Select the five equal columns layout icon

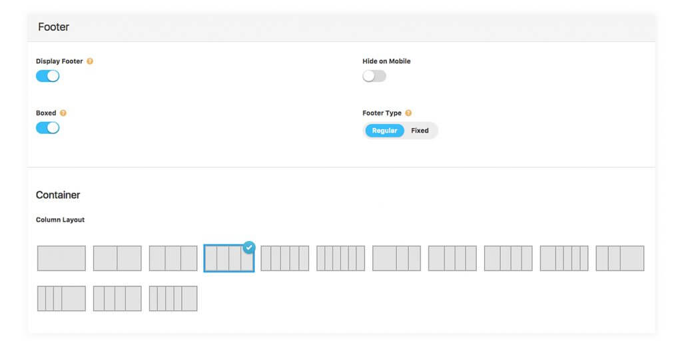click(285, 258)
